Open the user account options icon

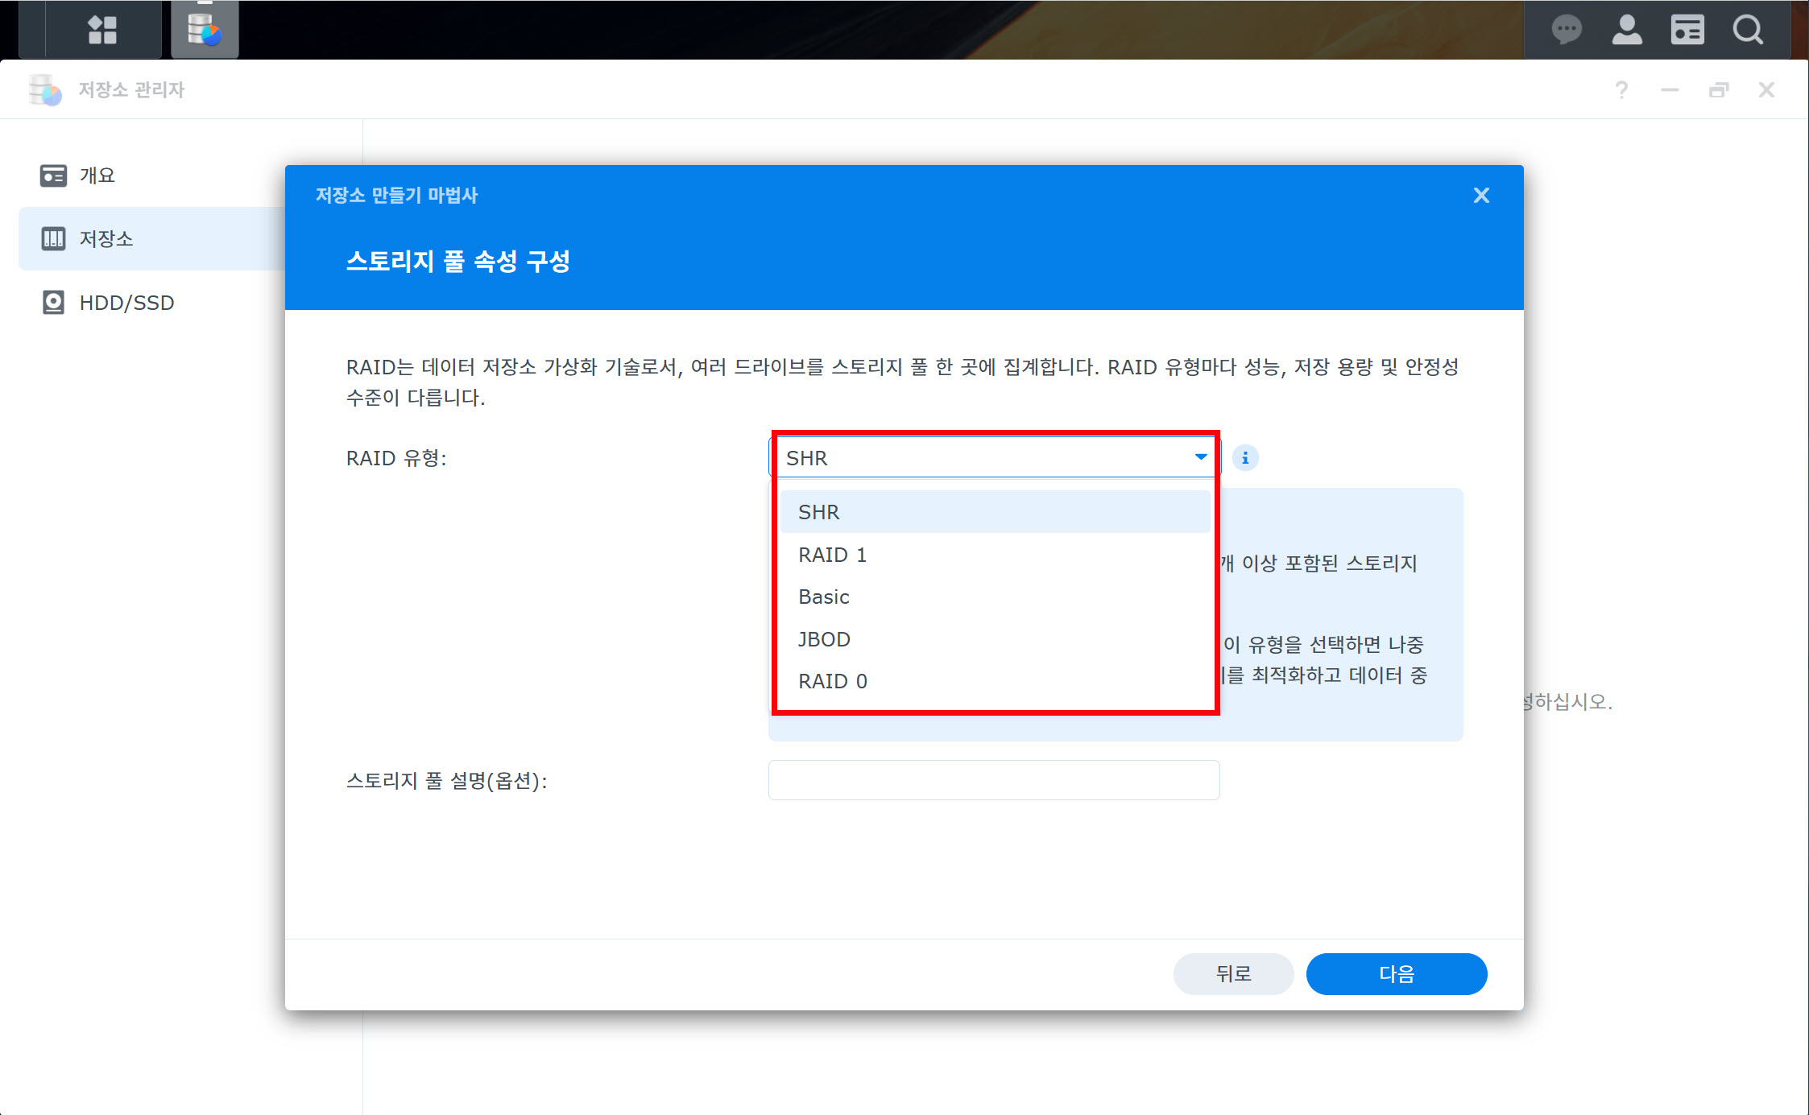1626,30
